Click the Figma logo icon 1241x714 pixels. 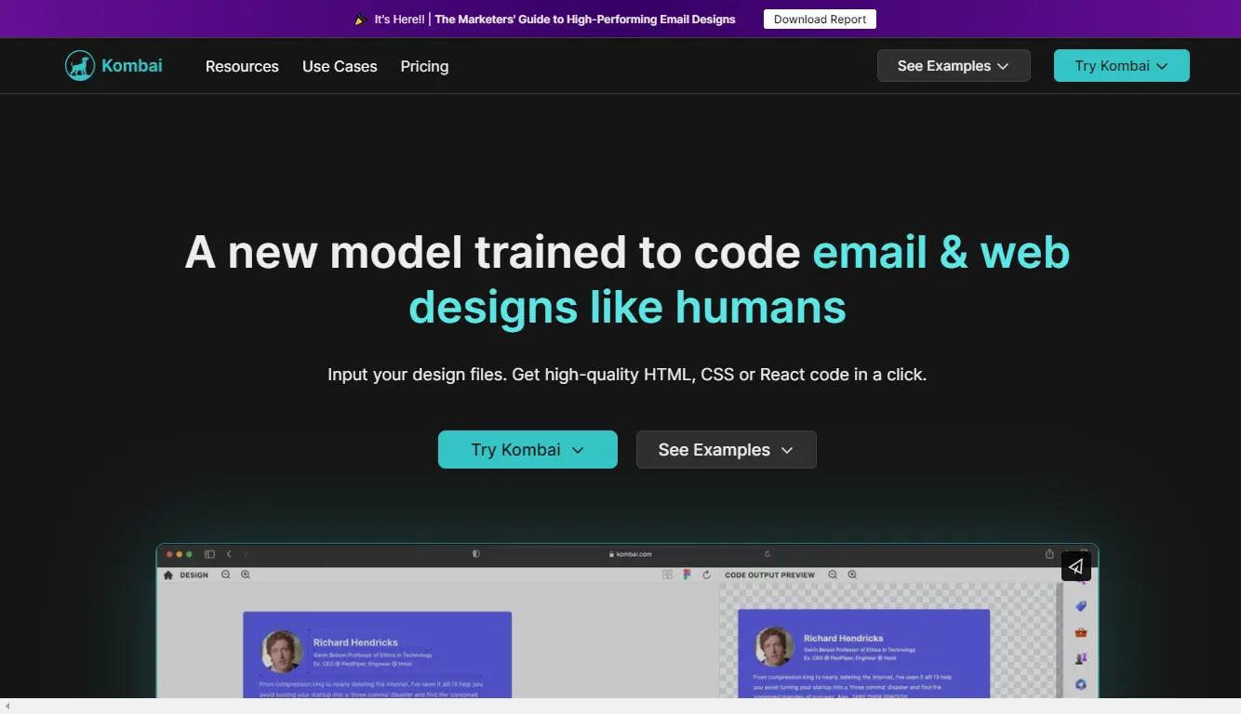(687, 575)
